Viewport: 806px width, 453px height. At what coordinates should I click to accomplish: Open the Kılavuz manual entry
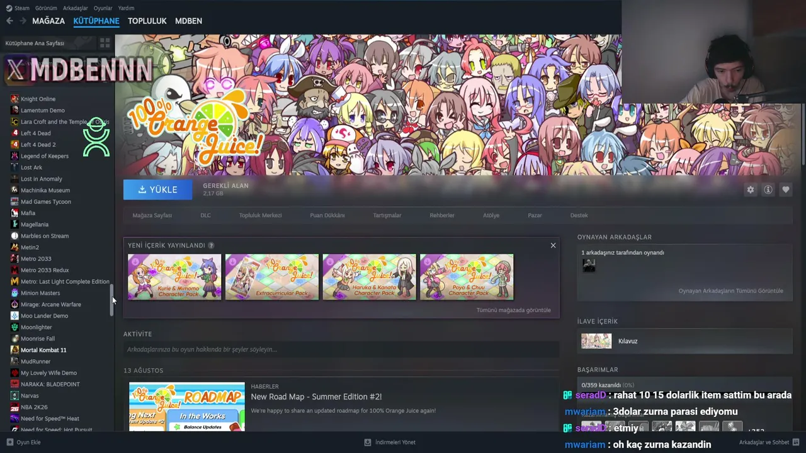coord(684,341)
